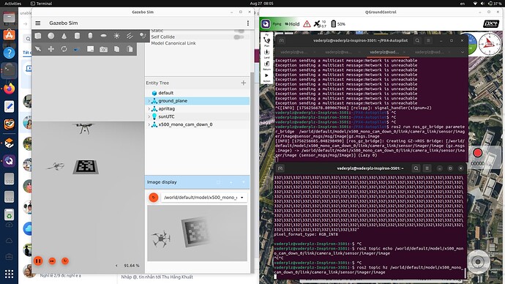Open Activities in the top bar
The image size is (505, 284).
coord(13,4)
